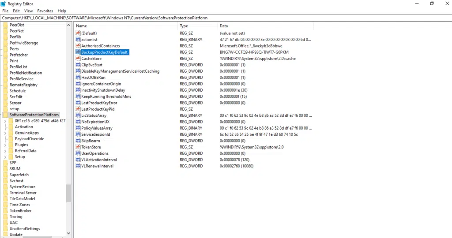Screen dimensions: 452x238
Task: Expand the Setup subkey arrow
Action: [x=5, y=157]
